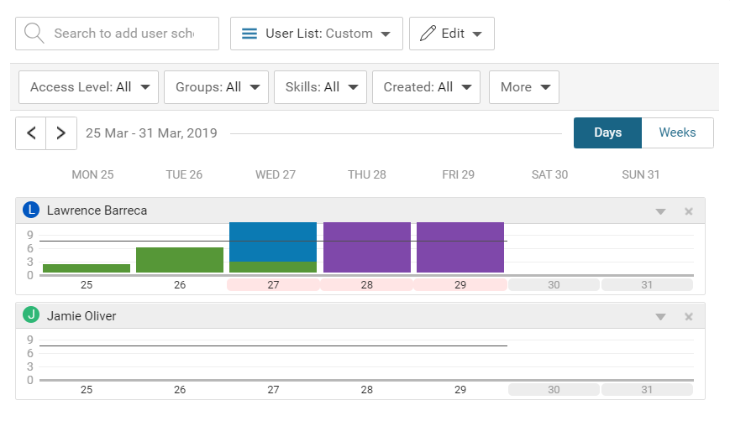Click the purple bar on Thursday 28
Image resolution: width=730 pixels, height=426 pixels.
(x=367, y=247)
